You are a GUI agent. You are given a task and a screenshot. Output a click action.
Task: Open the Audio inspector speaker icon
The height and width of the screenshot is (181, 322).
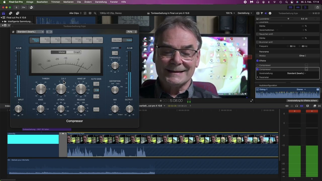(x=266, y=13)
